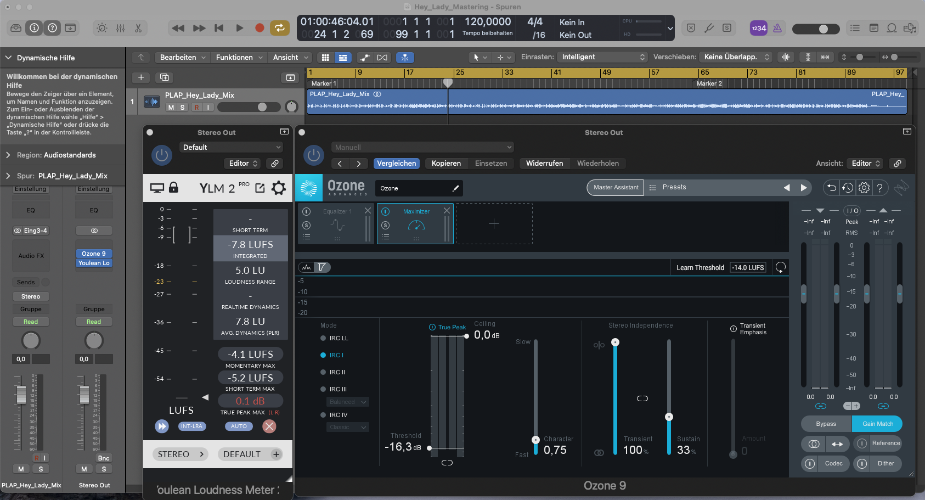Image resolution: width=925 pixels, height=500 pixels.
Task: Click the Learn Threshold LUFS field
Action: coord(748,268)
